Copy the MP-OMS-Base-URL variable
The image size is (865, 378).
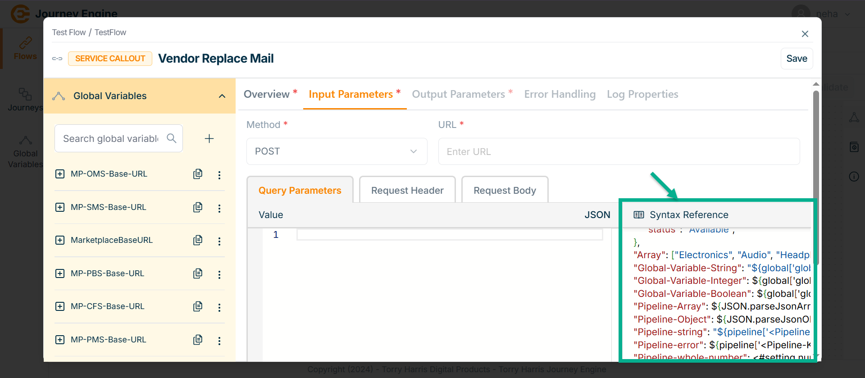tap(198, 174)
